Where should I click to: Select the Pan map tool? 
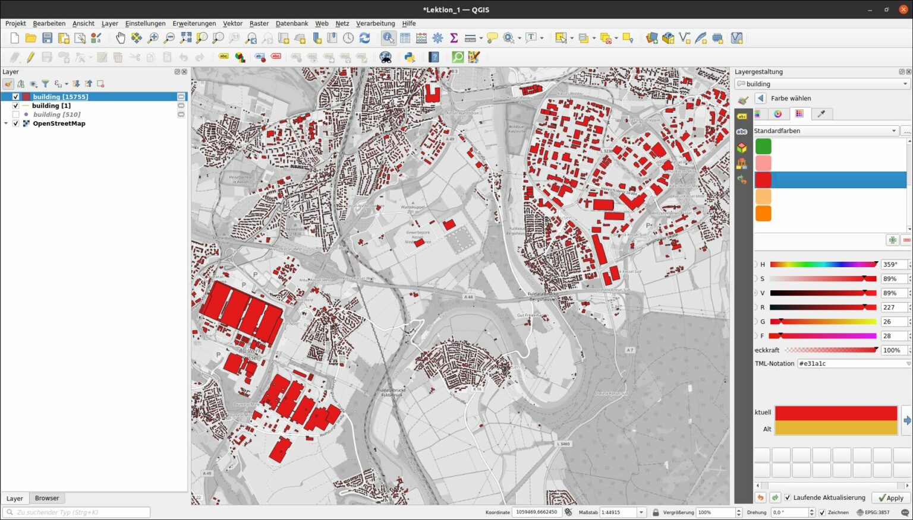click(x=121, y=37)
